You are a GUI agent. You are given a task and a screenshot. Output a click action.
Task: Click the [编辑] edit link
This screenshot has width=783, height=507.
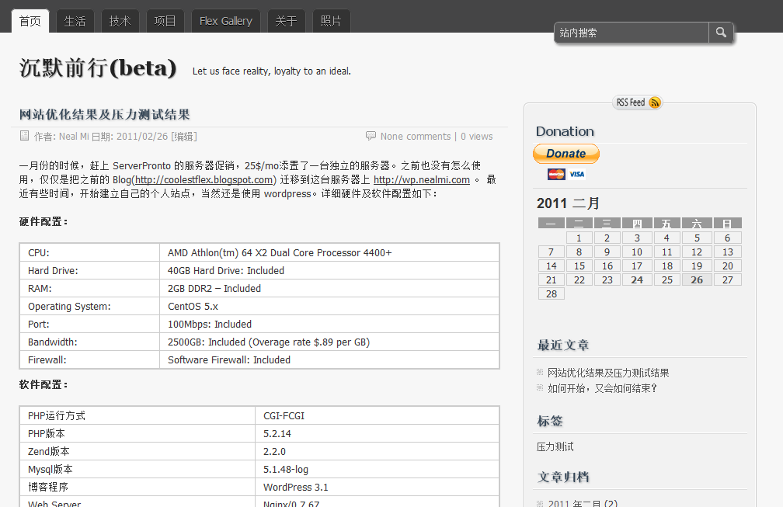(184, 136)
